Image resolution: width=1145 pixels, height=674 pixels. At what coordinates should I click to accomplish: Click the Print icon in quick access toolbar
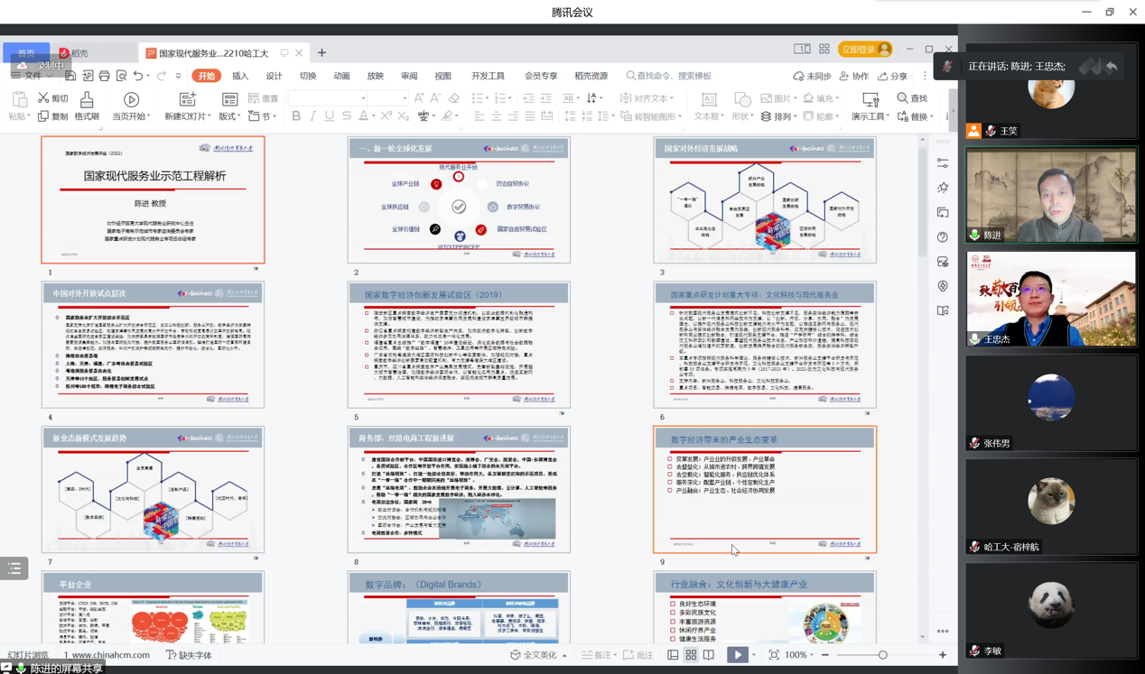(x=105, y=77)
